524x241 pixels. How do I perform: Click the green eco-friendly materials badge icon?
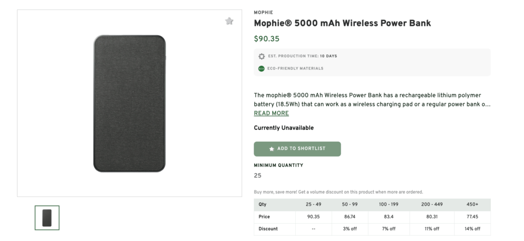261,69
